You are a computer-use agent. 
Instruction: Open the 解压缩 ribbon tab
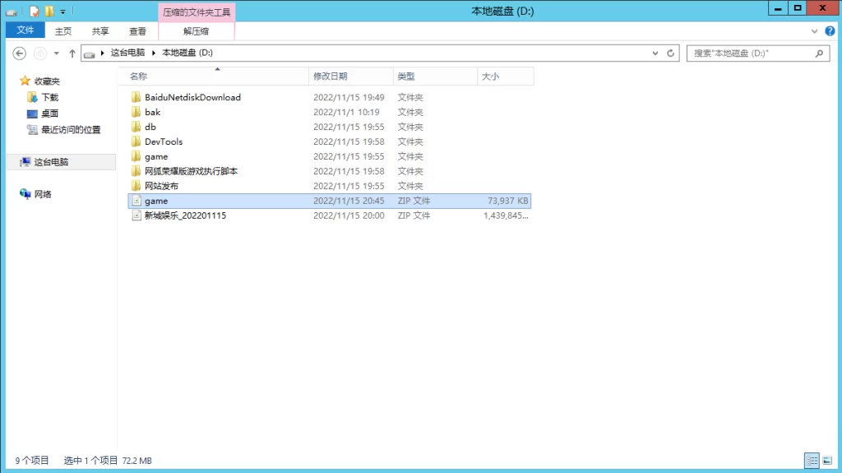point(196,31)
